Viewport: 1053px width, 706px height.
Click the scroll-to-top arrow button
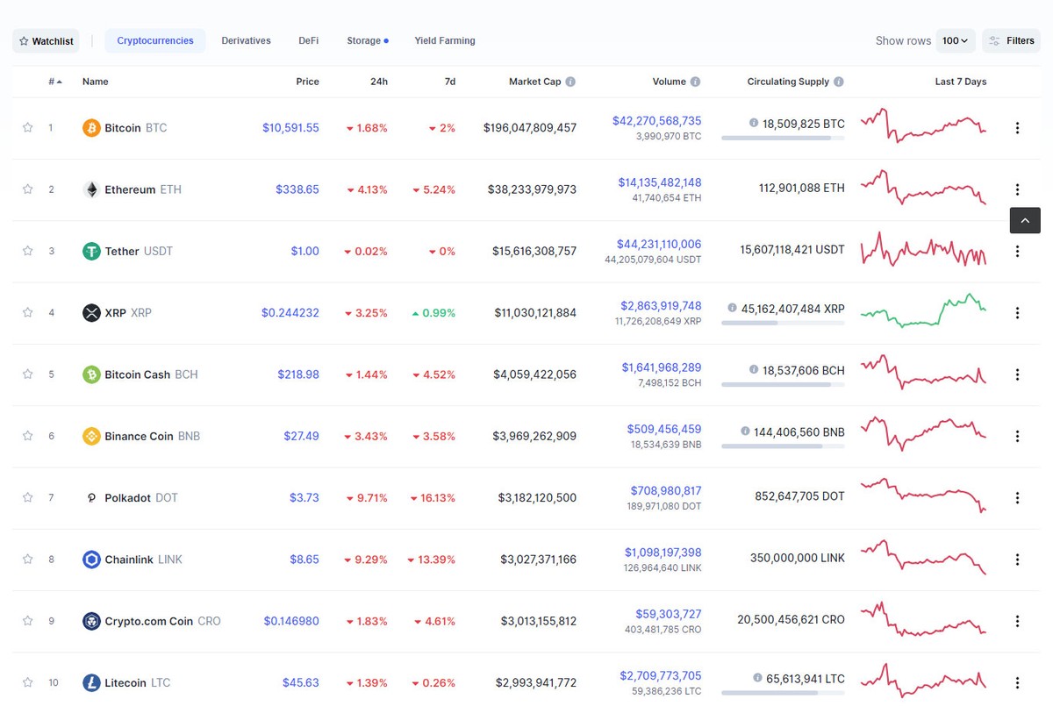coord(1025,220)
